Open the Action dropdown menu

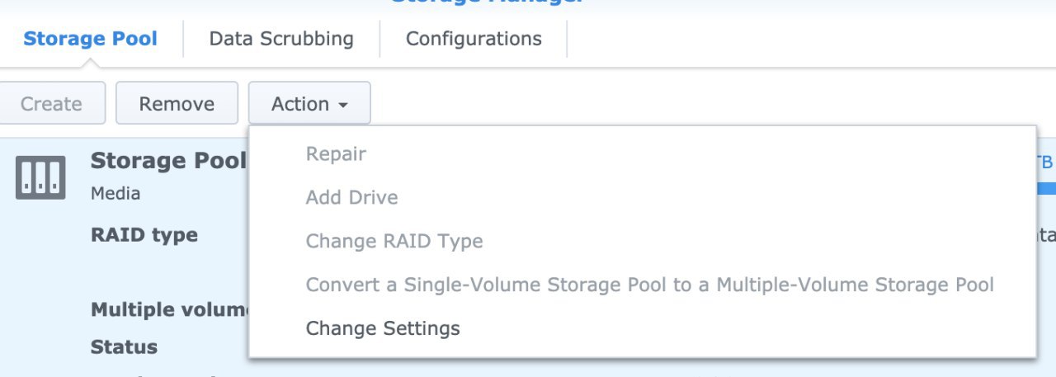click(x=309, y=104)
